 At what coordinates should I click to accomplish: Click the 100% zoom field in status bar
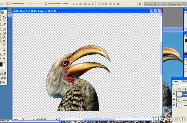point(17,119)
